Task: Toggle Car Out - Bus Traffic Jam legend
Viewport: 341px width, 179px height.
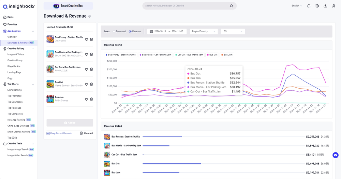Action: point(189,55)
